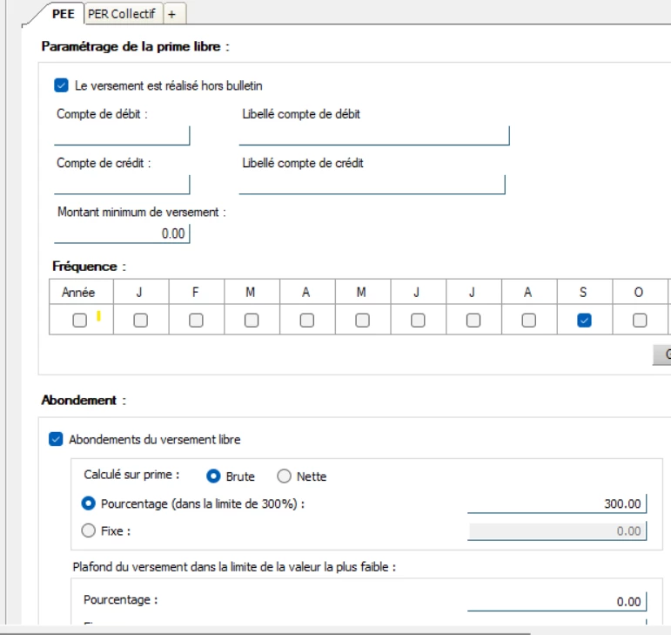Screen dimensions: 671x635
Task: Add a new tab with the plus button
Action: [172, 14]
